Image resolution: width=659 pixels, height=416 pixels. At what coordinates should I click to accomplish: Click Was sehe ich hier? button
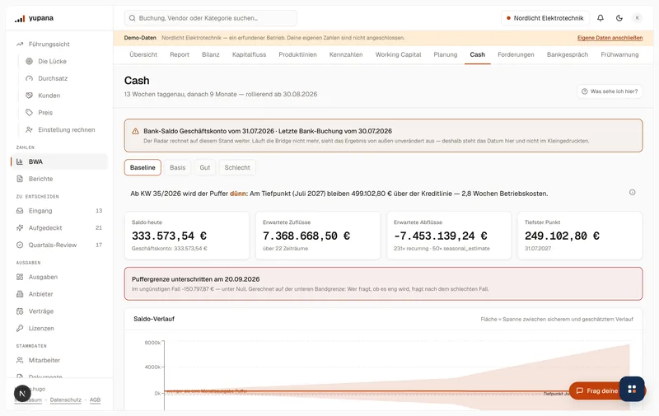(610, 91)
